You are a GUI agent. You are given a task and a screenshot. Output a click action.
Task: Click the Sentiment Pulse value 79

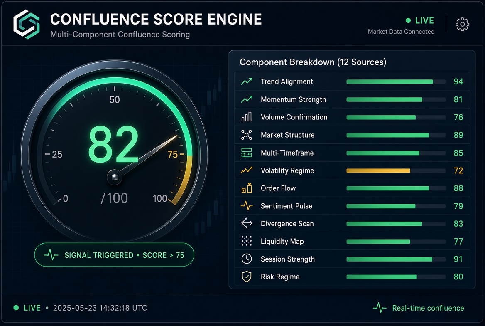coord(458,206)
